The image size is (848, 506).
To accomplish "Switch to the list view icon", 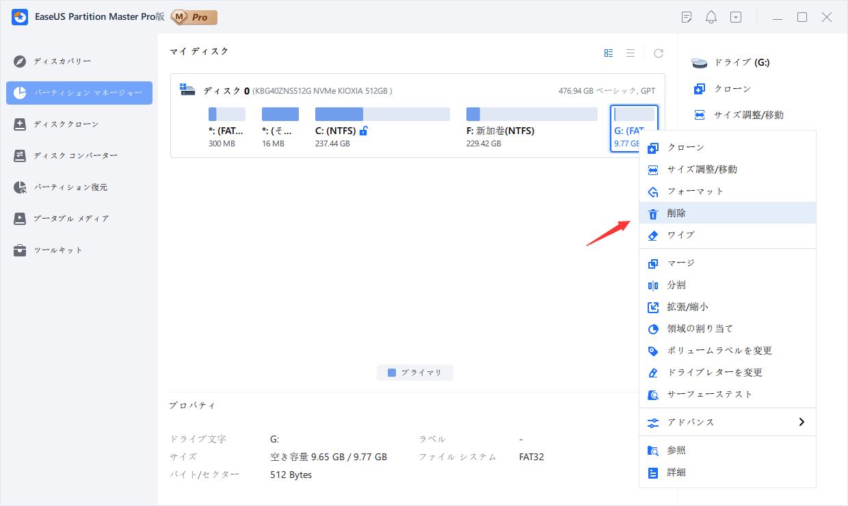I will point(631,53).
